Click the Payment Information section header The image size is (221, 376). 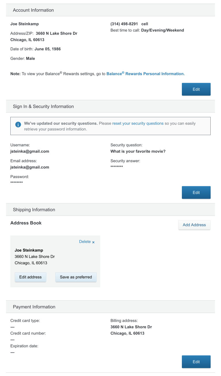coord(34,307)
